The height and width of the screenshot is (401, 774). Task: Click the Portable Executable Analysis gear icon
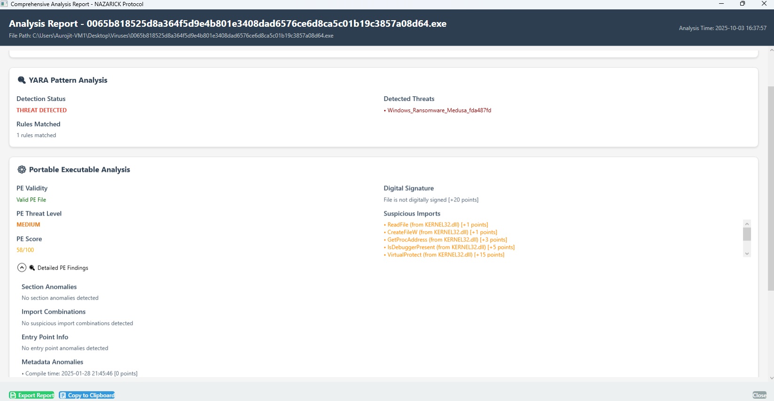(x=22, y=170)
